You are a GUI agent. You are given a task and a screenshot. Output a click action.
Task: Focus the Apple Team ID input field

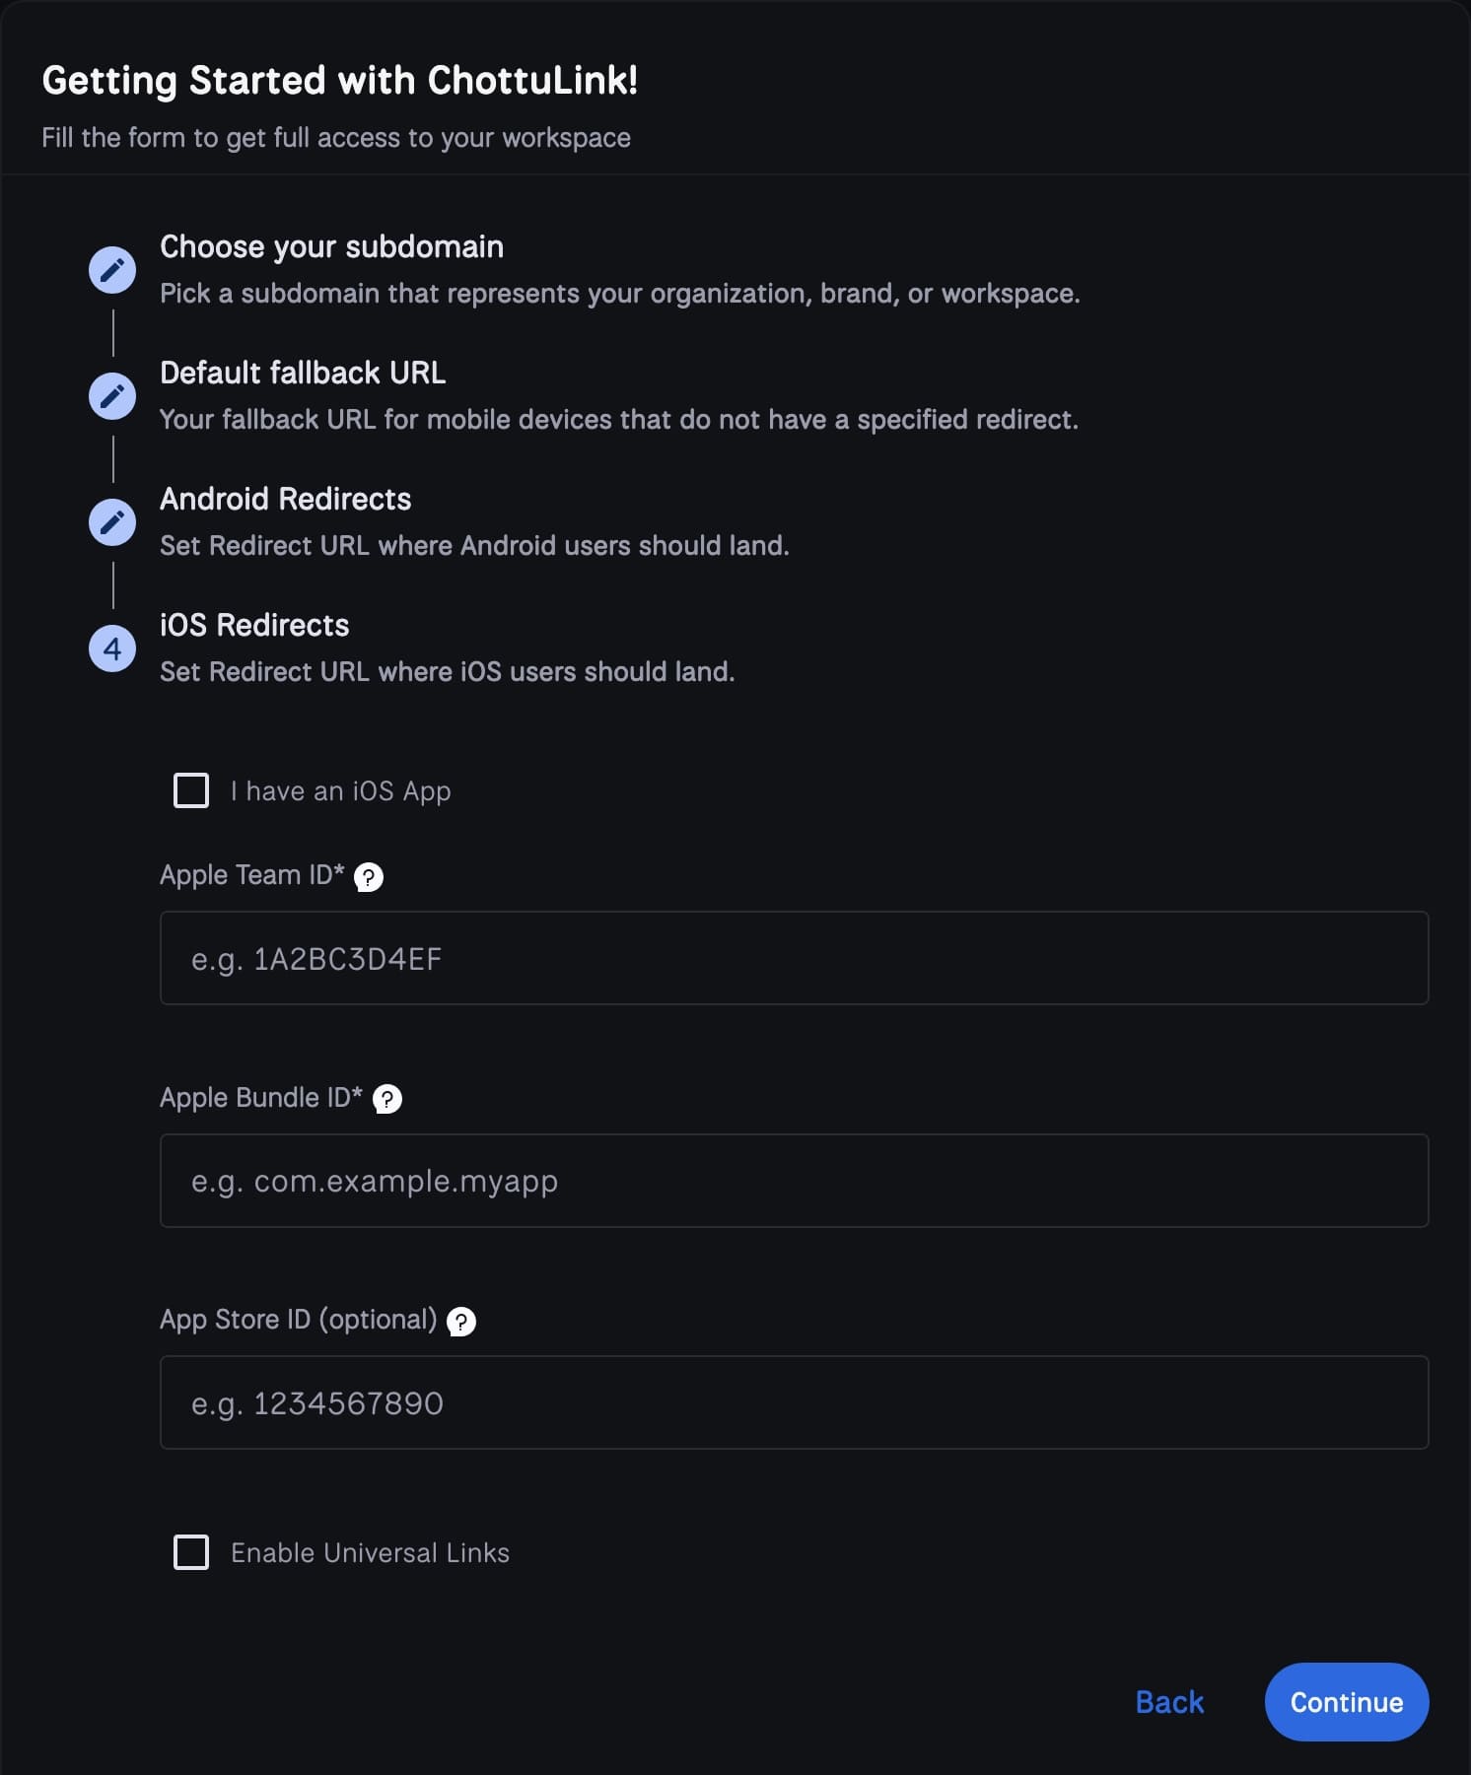click(x=794, y=958)
